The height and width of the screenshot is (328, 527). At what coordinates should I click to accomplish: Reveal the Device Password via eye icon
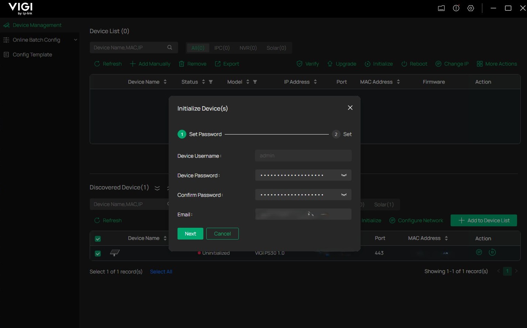(x=344, y=175)
